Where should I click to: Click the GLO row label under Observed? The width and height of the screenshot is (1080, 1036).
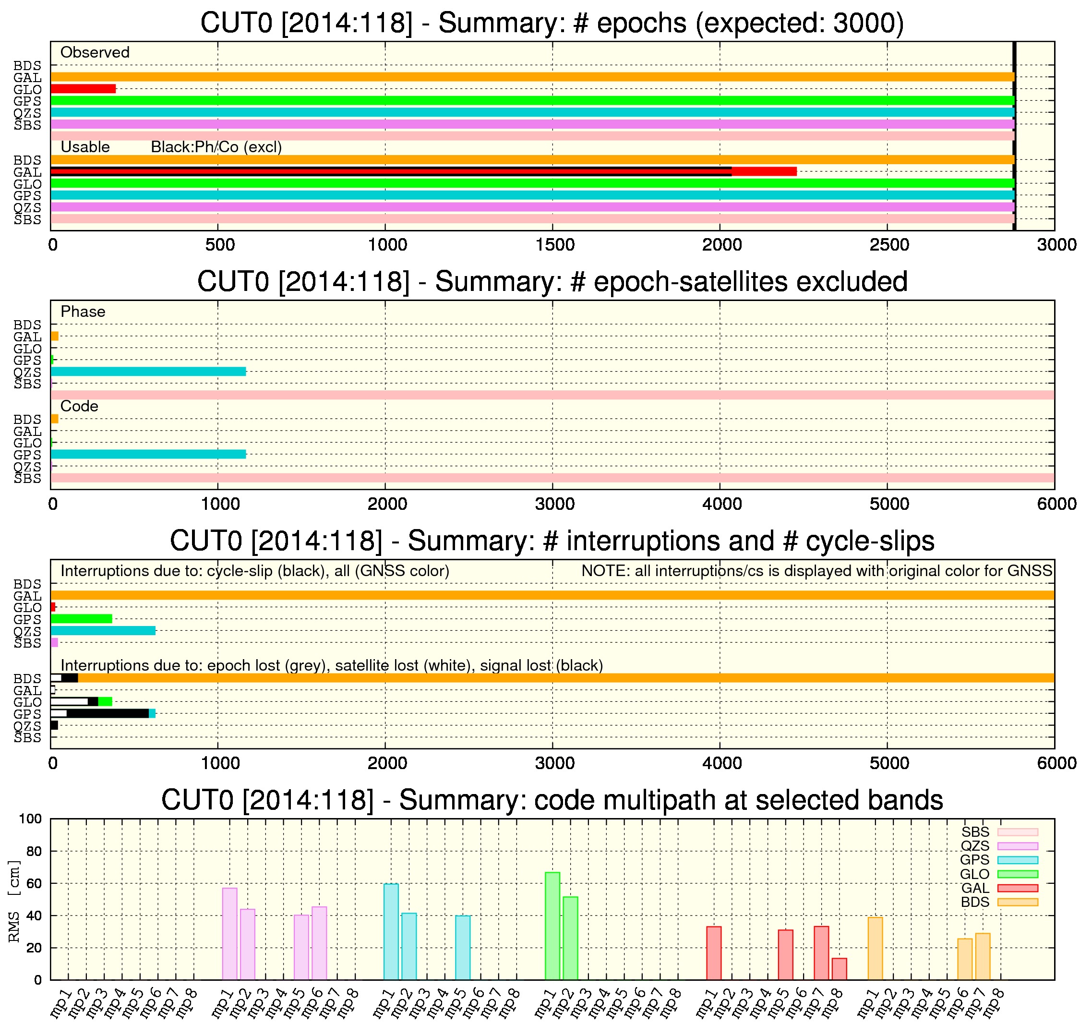(x=27, y=90)
